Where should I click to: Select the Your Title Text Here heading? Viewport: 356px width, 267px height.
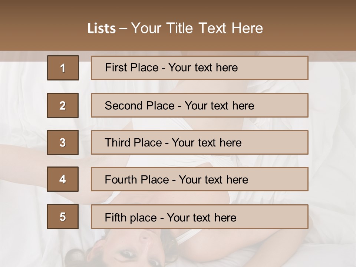(197, 28)
